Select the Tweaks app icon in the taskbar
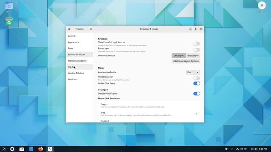271x152 pixels. point(50,149)
